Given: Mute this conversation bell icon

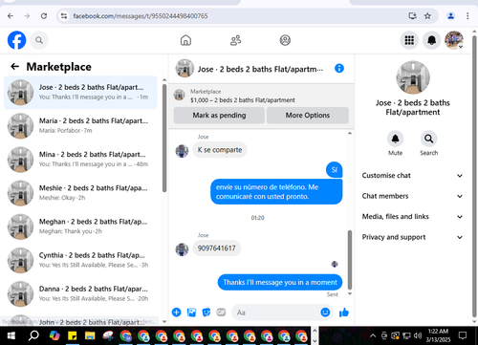Looking at the screenshot, I should click(x=395, y=139).
